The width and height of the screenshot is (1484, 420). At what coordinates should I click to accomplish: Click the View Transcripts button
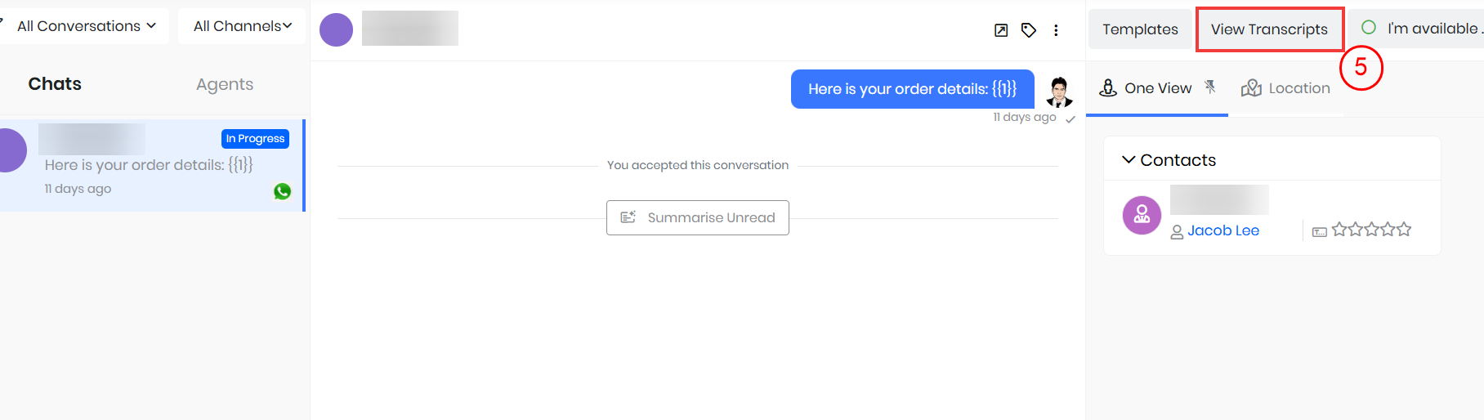1269,29
